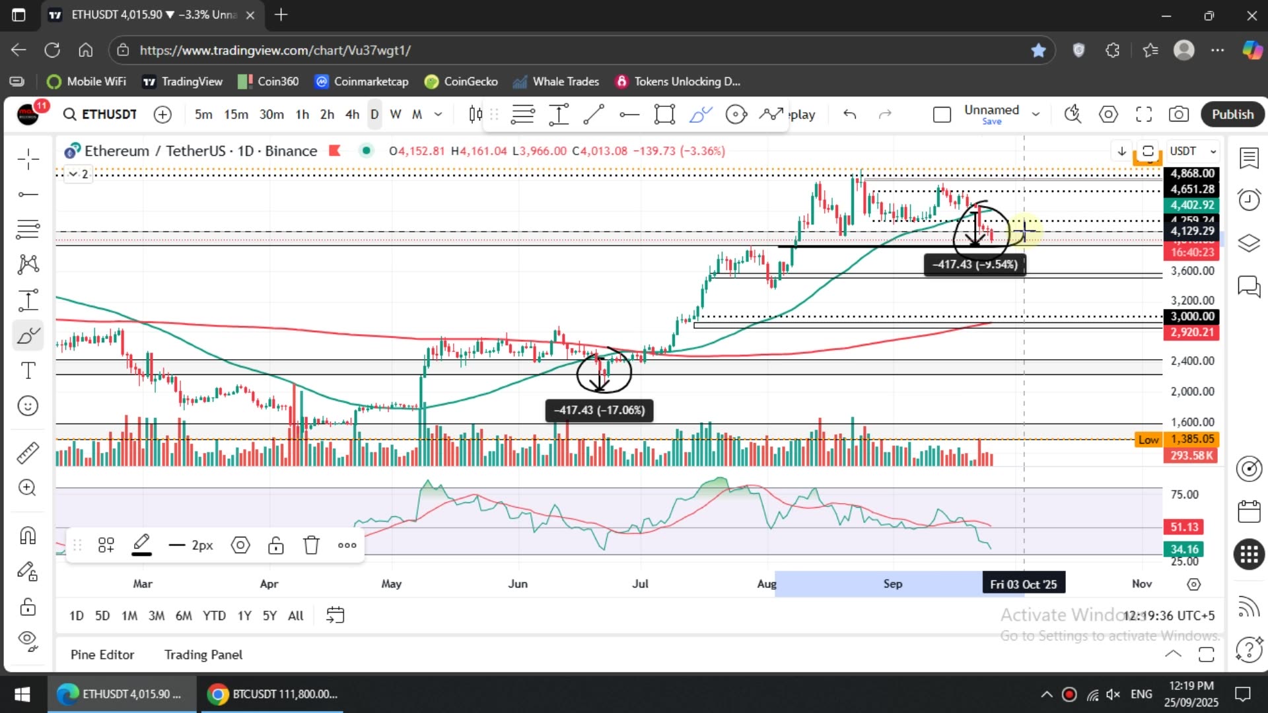The height and width of the screenshot is (713, 1268).
Task: Delete drawing with trash icon
Action: tap(311, 545)
